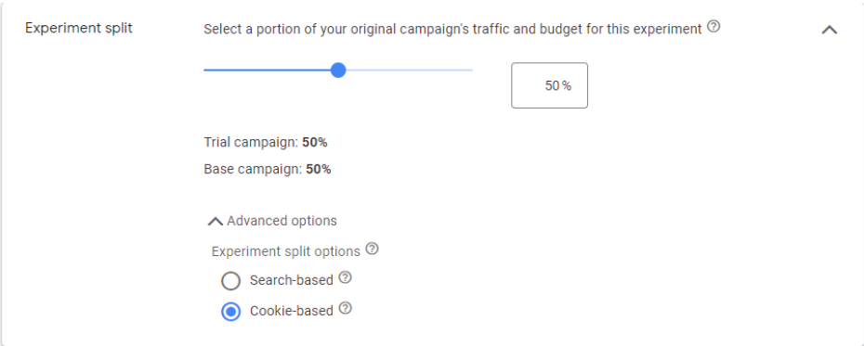Click the Experiment split options label

point(286,251)
